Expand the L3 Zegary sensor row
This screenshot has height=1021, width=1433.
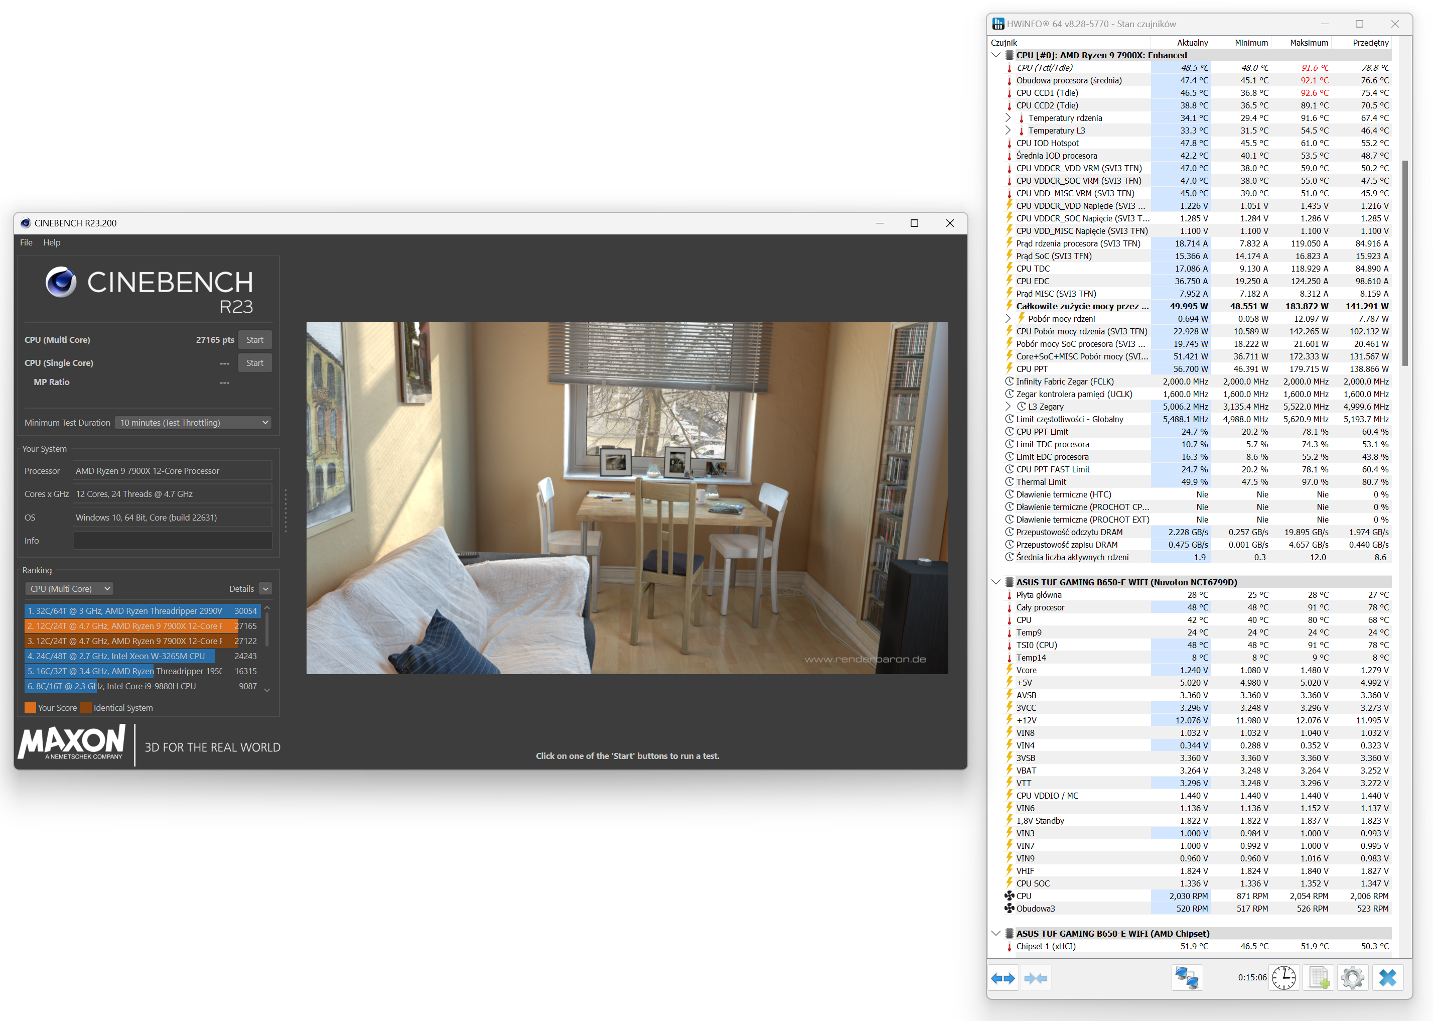tap(1008, 407)
